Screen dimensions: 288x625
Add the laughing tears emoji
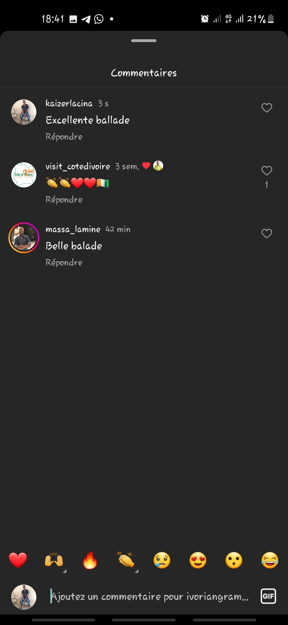(x=270, y=560)
